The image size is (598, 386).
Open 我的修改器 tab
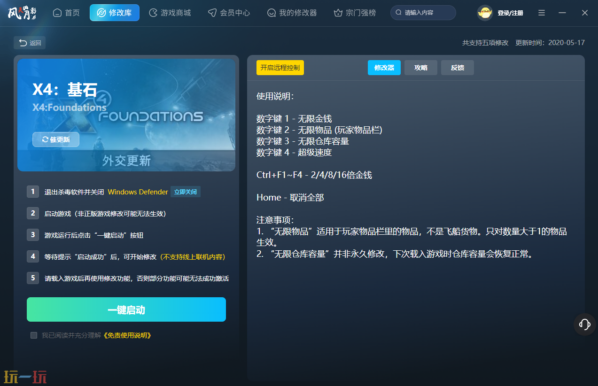click(292, 13)
